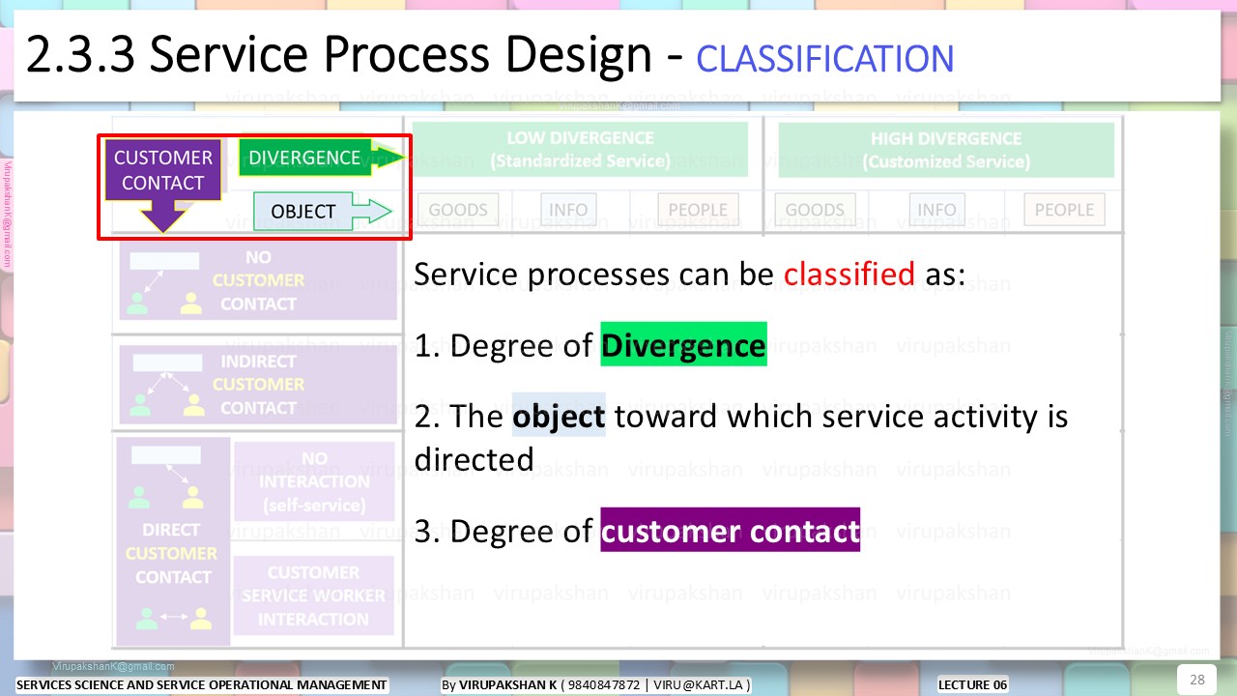
Task: Click the slide title CLASSIFICATION text
Action: click(825, 59)
